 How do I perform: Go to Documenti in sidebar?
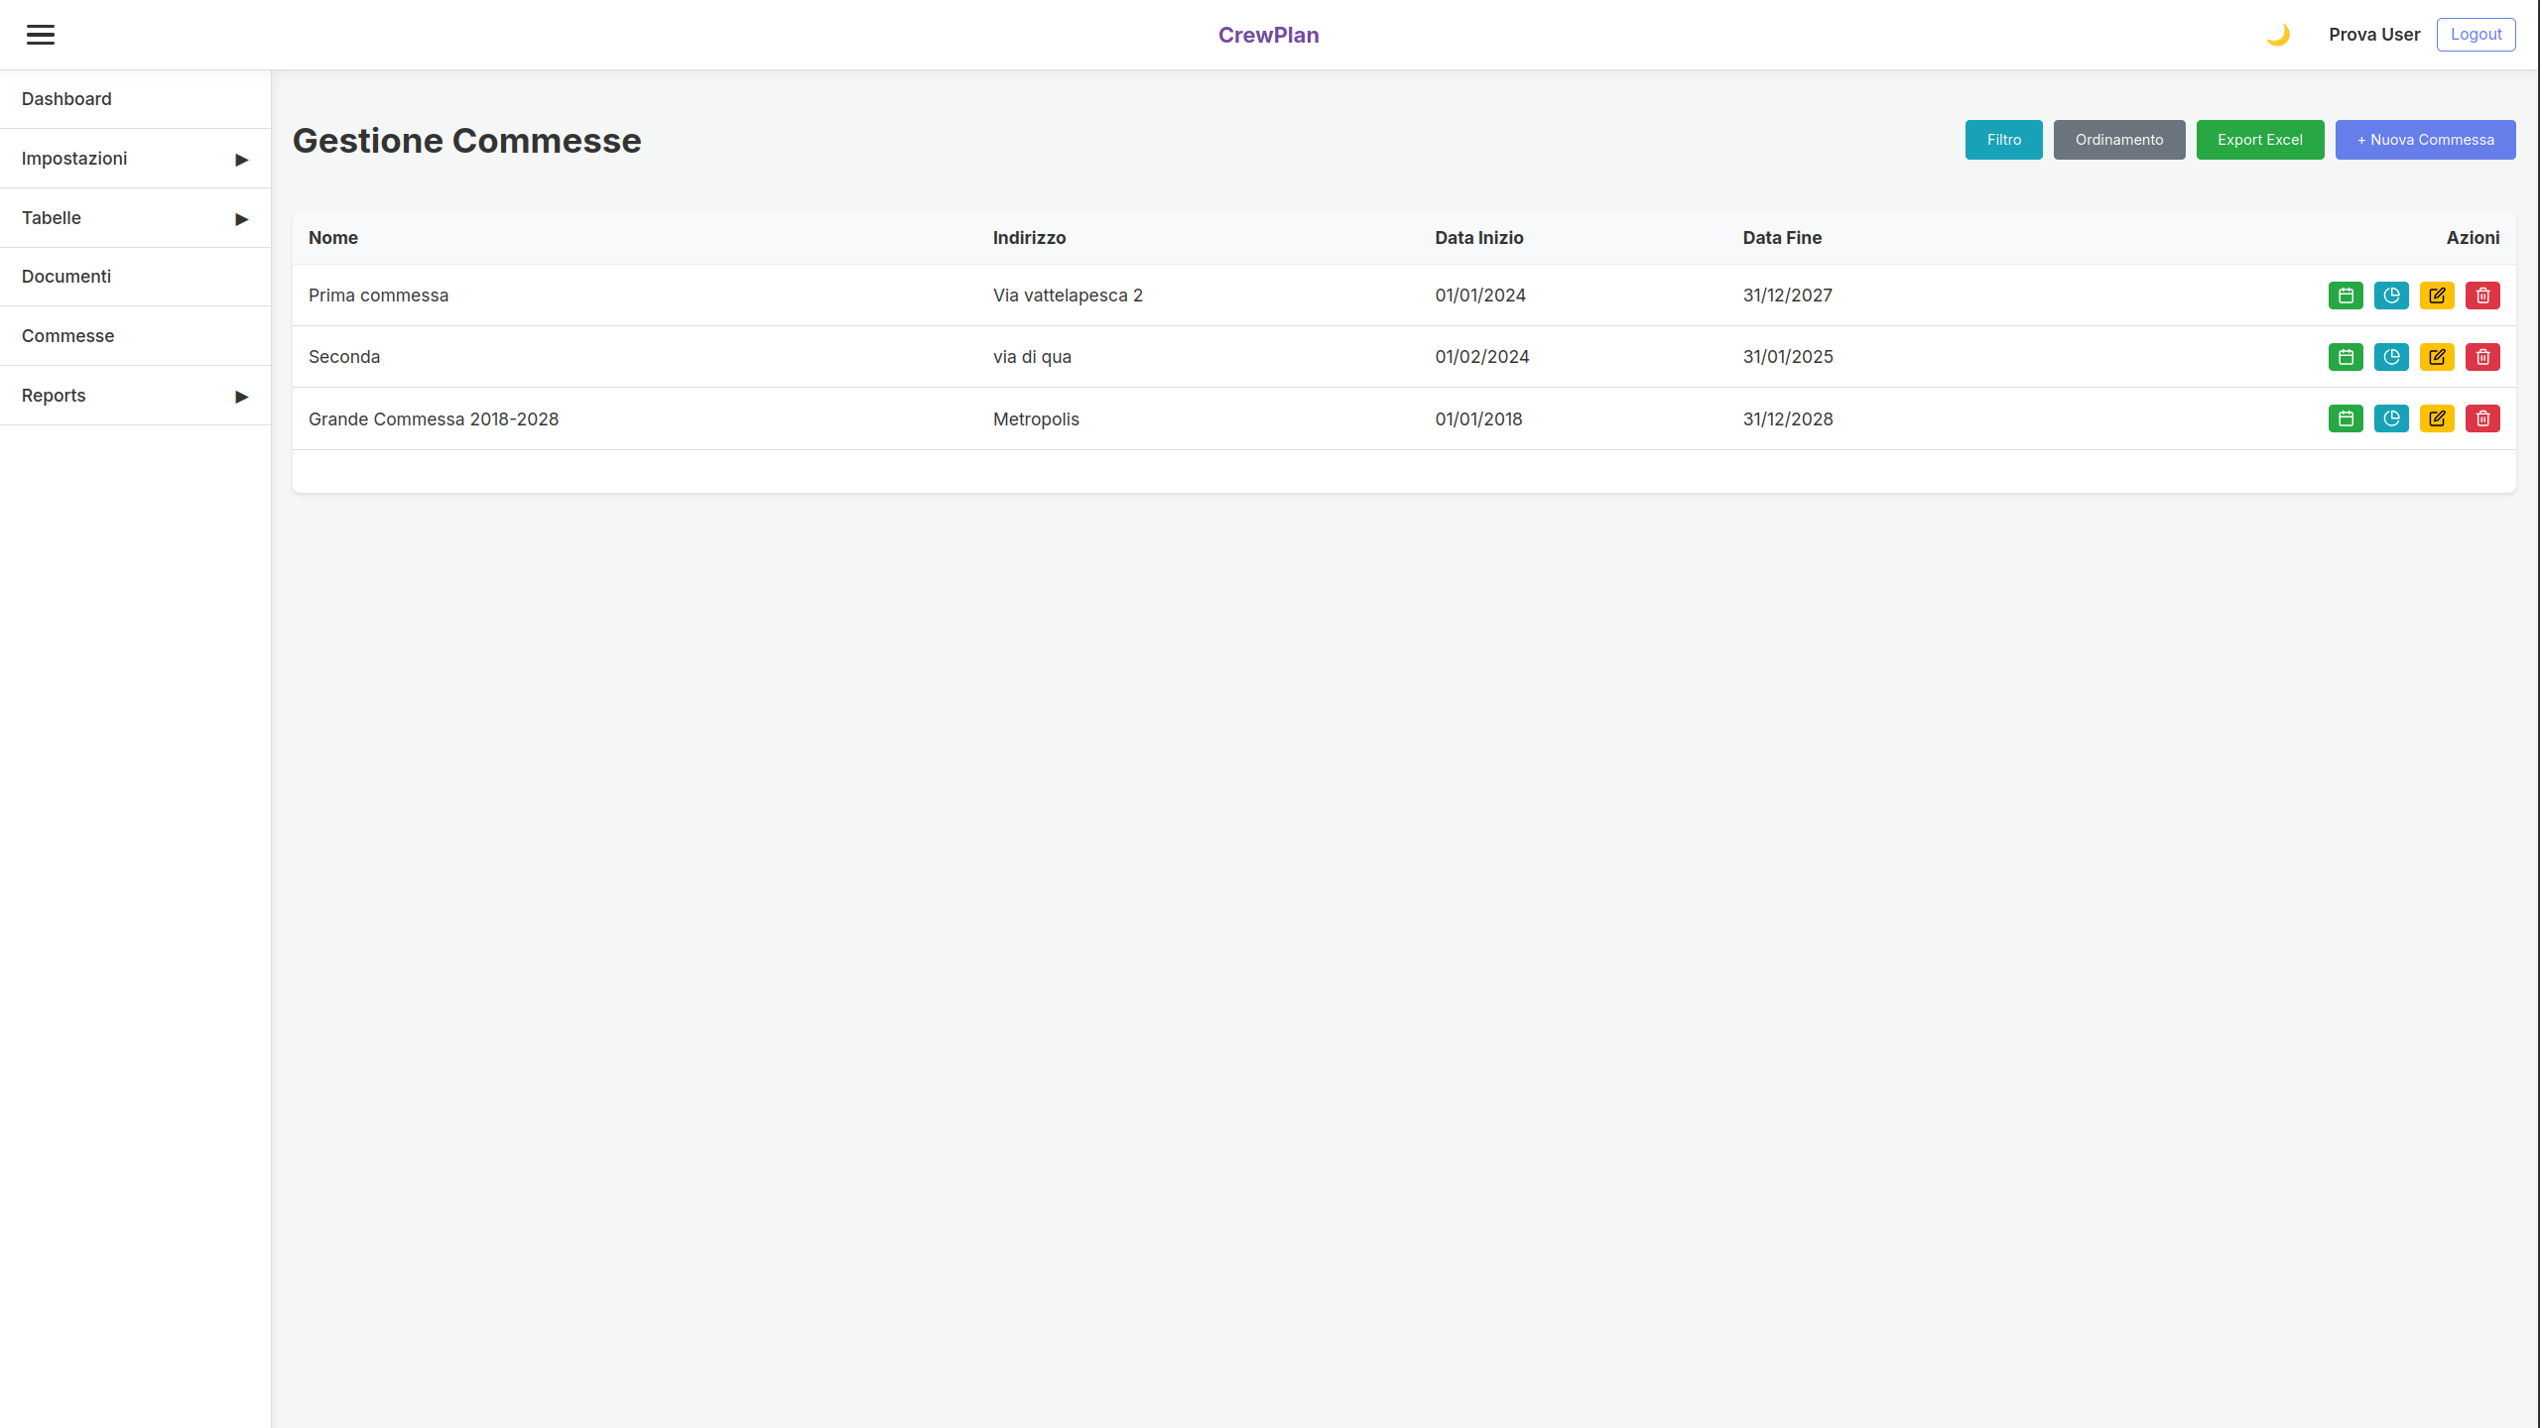pyautogui.click(x=66, y=277)
